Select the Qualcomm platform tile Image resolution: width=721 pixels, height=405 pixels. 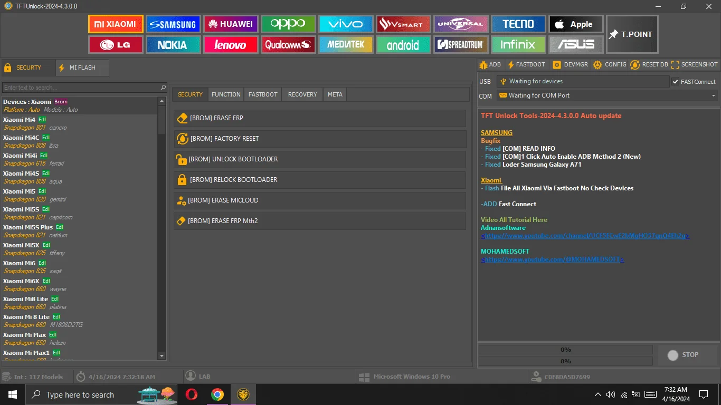(288, 45)
